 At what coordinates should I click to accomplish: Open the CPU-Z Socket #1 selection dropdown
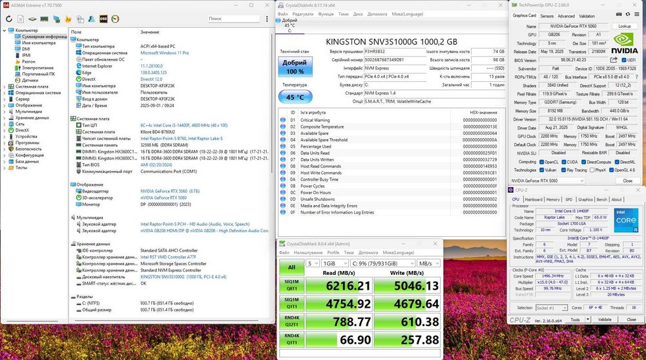(551, 308)
